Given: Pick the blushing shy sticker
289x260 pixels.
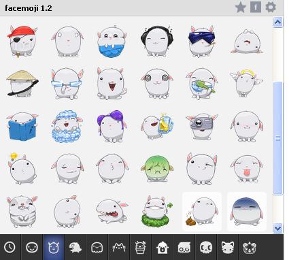Looking at the screenshot, I should (x=247, y=126).
